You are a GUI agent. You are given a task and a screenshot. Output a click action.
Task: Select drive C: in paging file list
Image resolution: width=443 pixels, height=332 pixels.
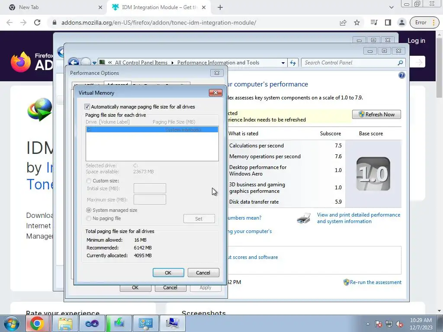(x=152, y=130)
